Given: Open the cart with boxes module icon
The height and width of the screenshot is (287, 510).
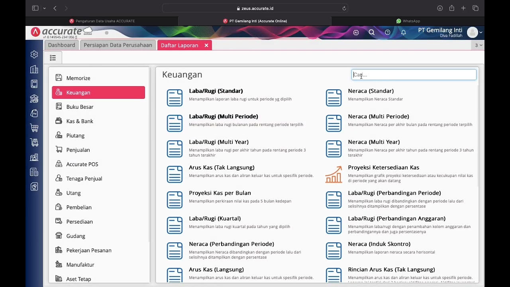Looking at the screenshot, I should tap(34, 142).
